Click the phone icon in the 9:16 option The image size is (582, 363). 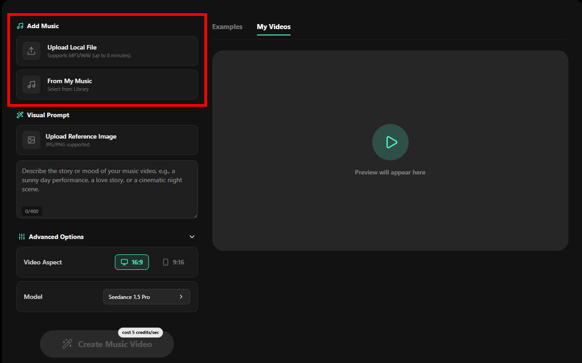(166, 262)
